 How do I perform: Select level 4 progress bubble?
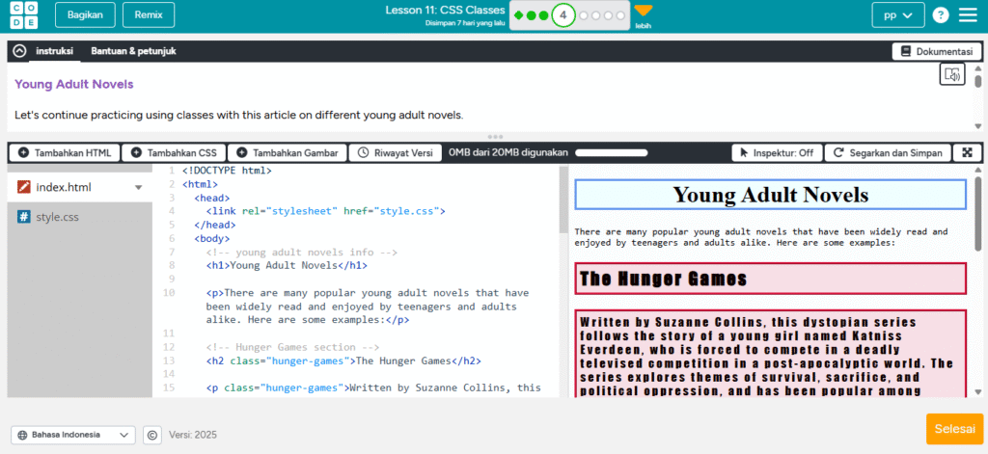click(x=563, y=15)
